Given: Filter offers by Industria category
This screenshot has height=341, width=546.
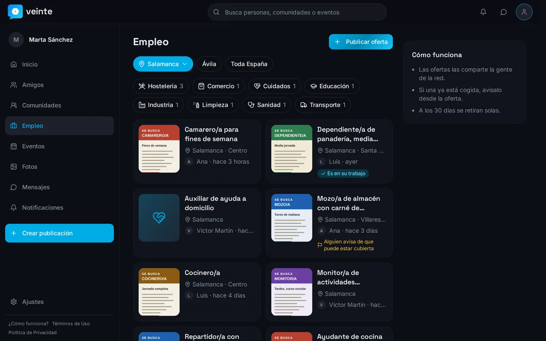Looking at the screenshot, I should (x=158, y=105).
